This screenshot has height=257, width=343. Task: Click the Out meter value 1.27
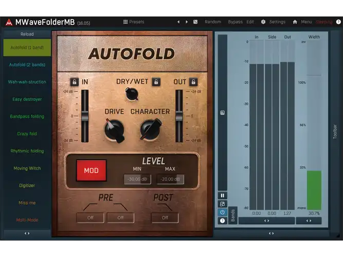pyautogui.click(x=287, y=213)
